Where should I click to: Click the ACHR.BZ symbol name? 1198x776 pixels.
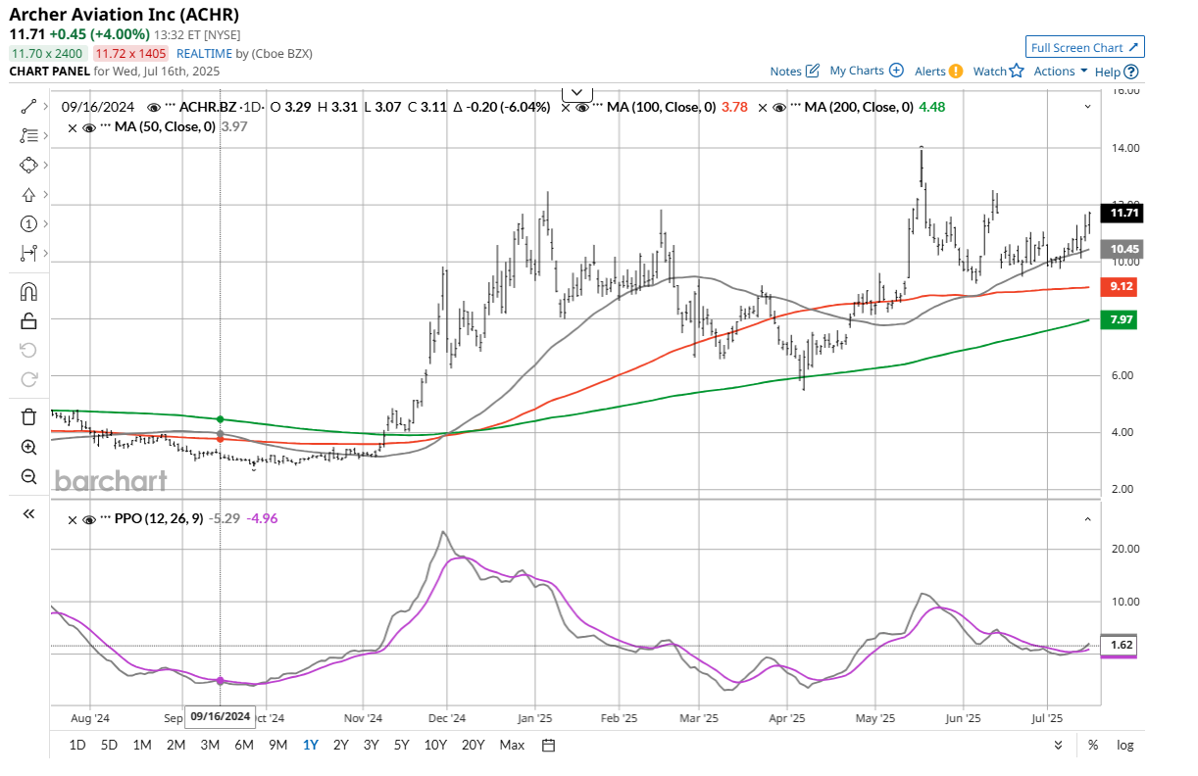point(208,107)
